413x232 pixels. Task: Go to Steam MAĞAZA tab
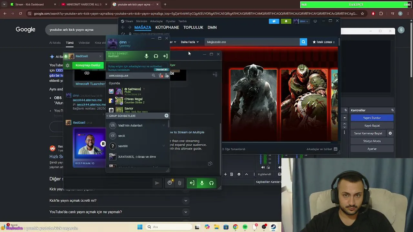[x=143, y=27]
